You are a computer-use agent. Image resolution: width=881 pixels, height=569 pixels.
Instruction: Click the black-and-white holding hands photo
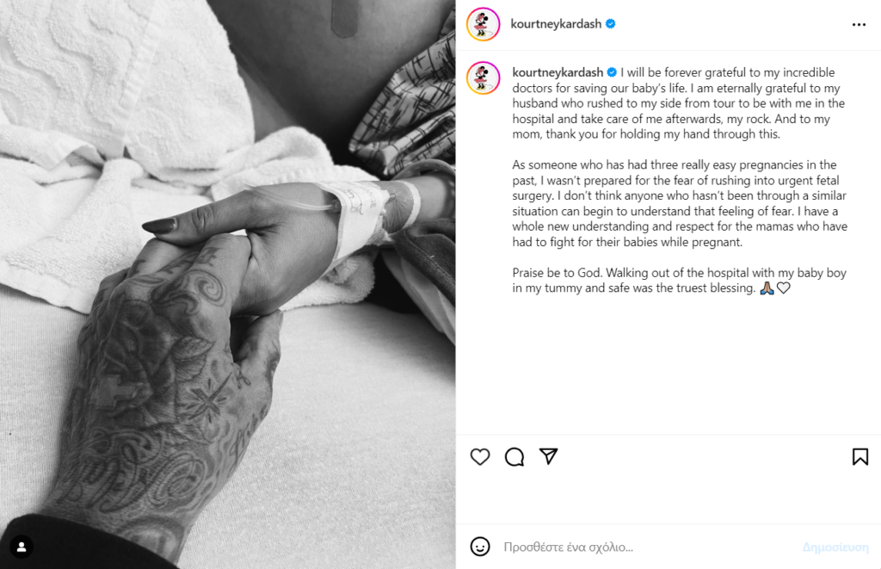[227, 284]
